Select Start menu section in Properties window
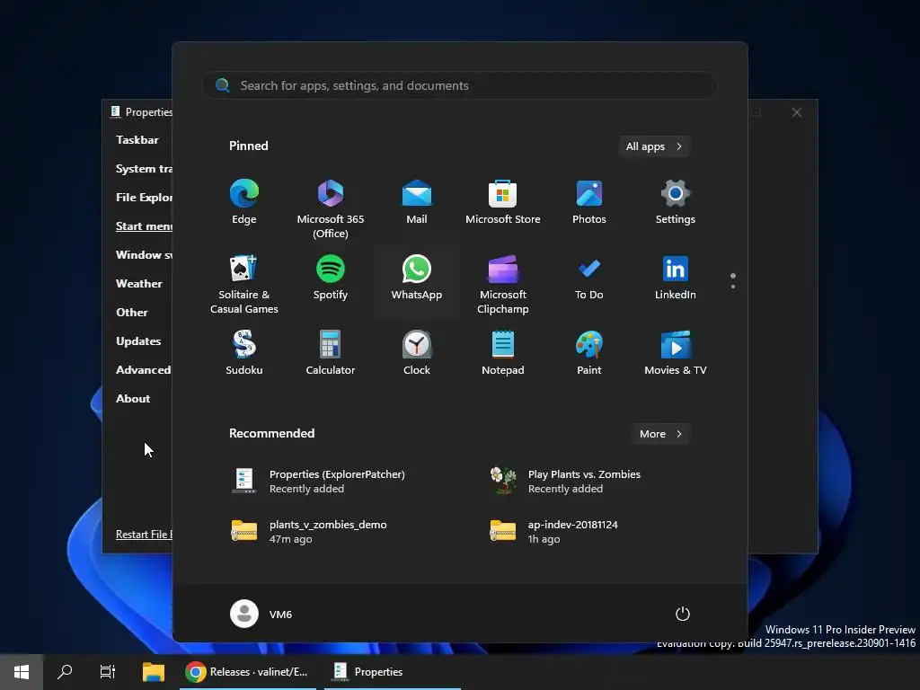 pyautogui.click(x=144, y=226)
